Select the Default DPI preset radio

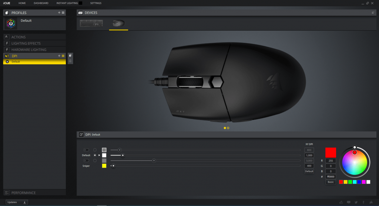click(7, 62)
